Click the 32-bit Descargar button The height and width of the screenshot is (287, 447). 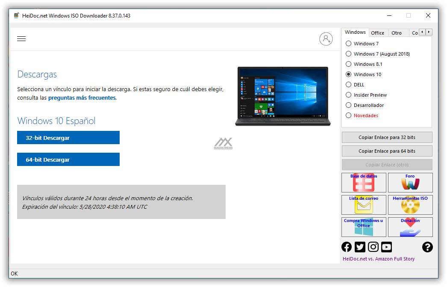(x=68, y=138)
